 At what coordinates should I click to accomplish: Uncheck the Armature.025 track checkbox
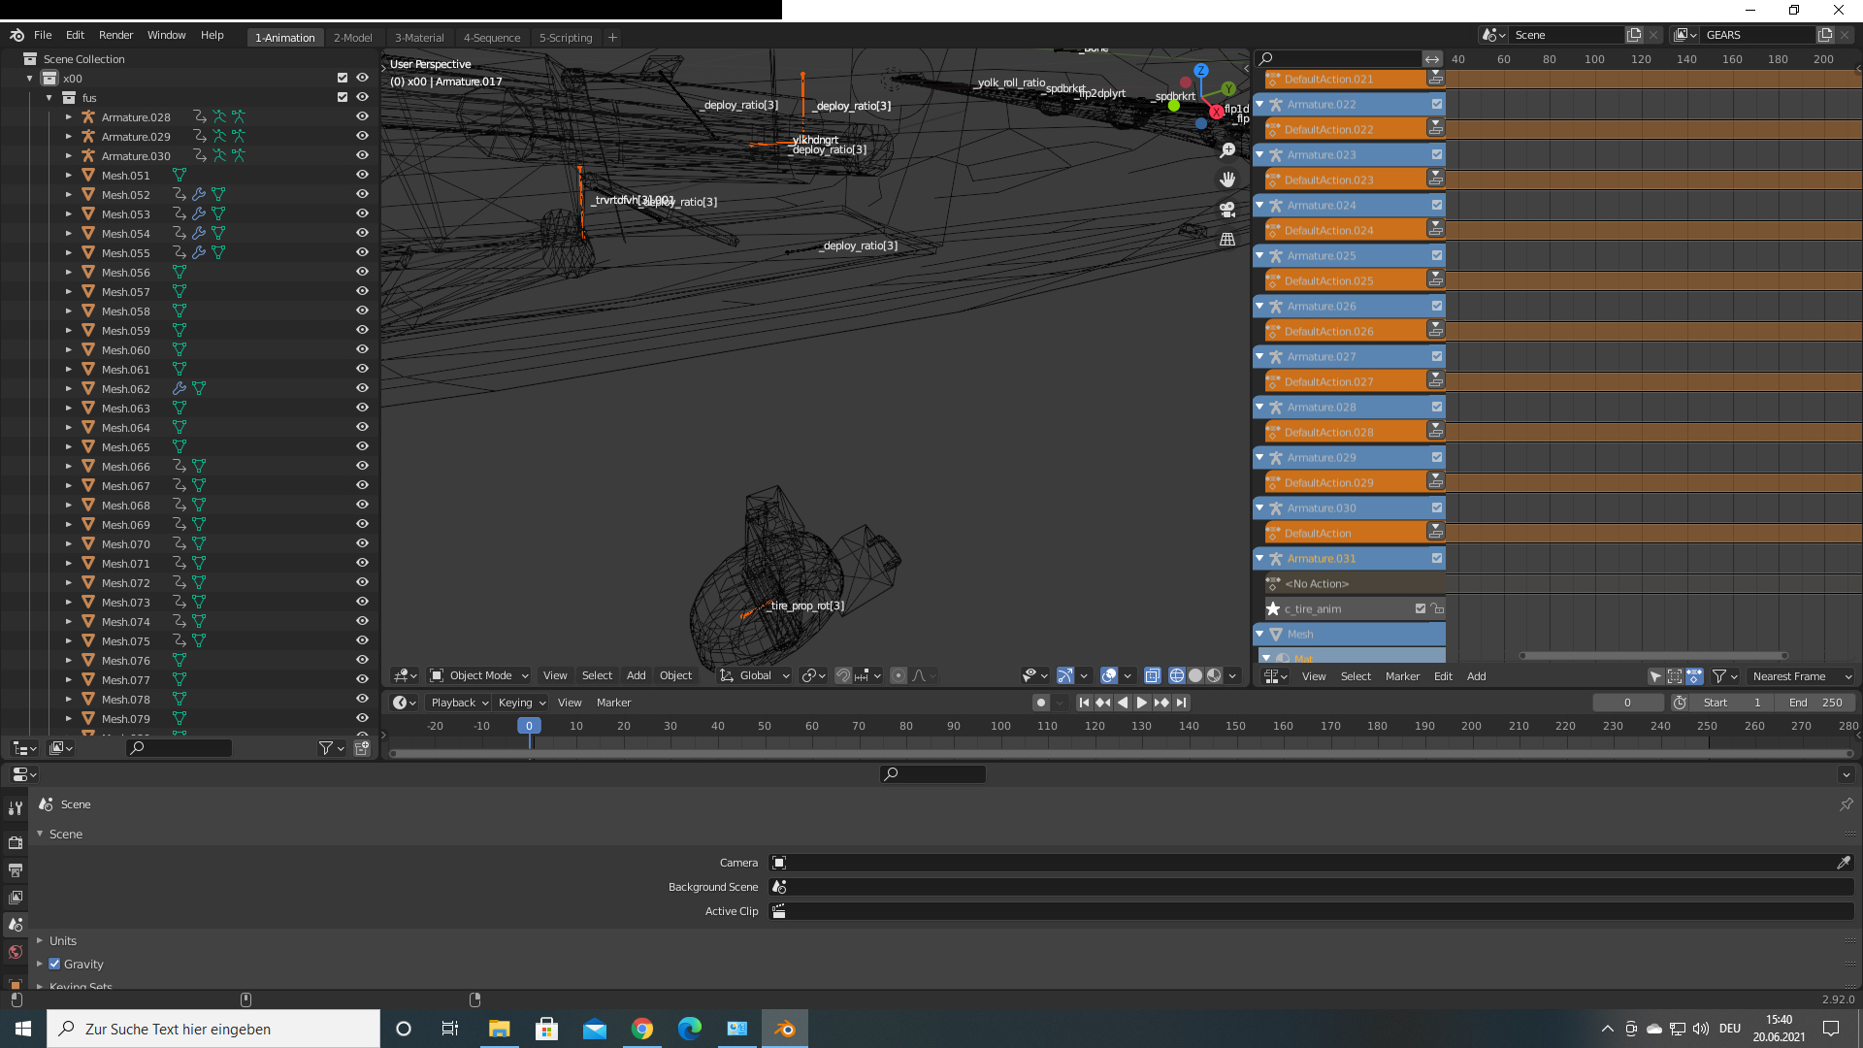coord(1435,255)
